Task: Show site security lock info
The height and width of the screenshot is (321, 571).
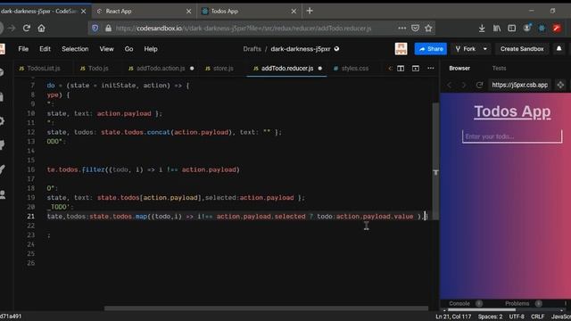Action: [x=108, y=28]
